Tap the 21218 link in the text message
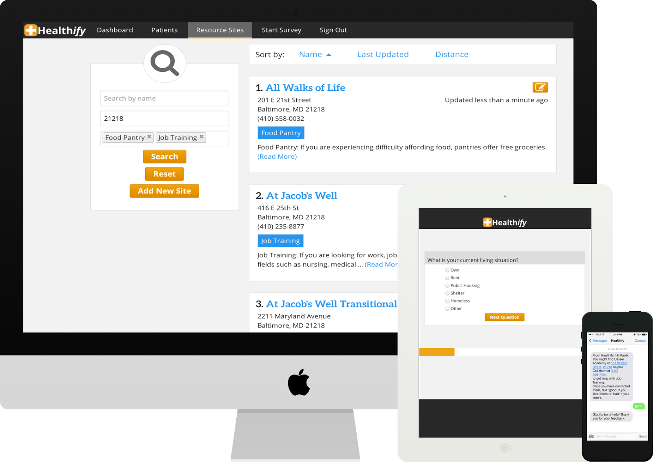 pos(607,367)
